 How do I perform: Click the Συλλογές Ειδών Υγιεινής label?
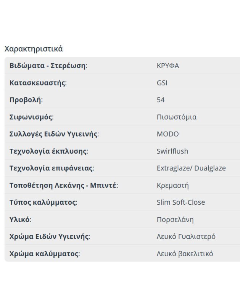pyautogui.click(x=54, y=134)
